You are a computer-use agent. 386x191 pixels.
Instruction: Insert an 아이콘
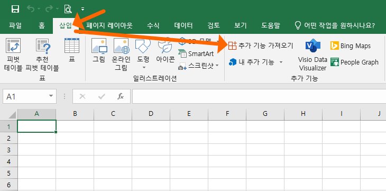click(x=165, y=50)
